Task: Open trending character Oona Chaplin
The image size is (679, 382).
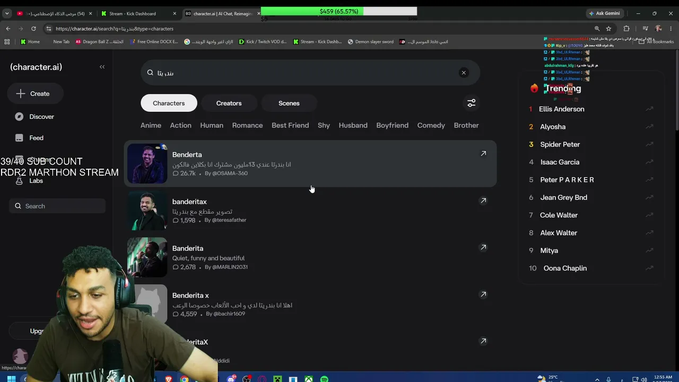Action: (565, 268)
